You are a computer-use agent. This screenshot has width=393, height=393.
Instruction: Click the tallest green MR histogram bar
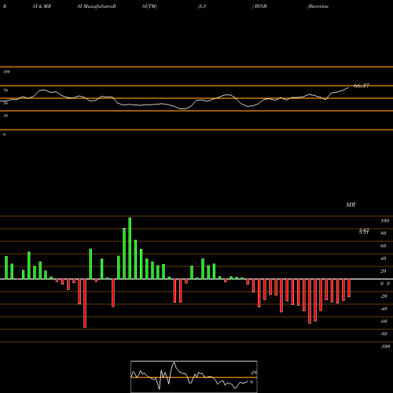click(x=130, y=248)
